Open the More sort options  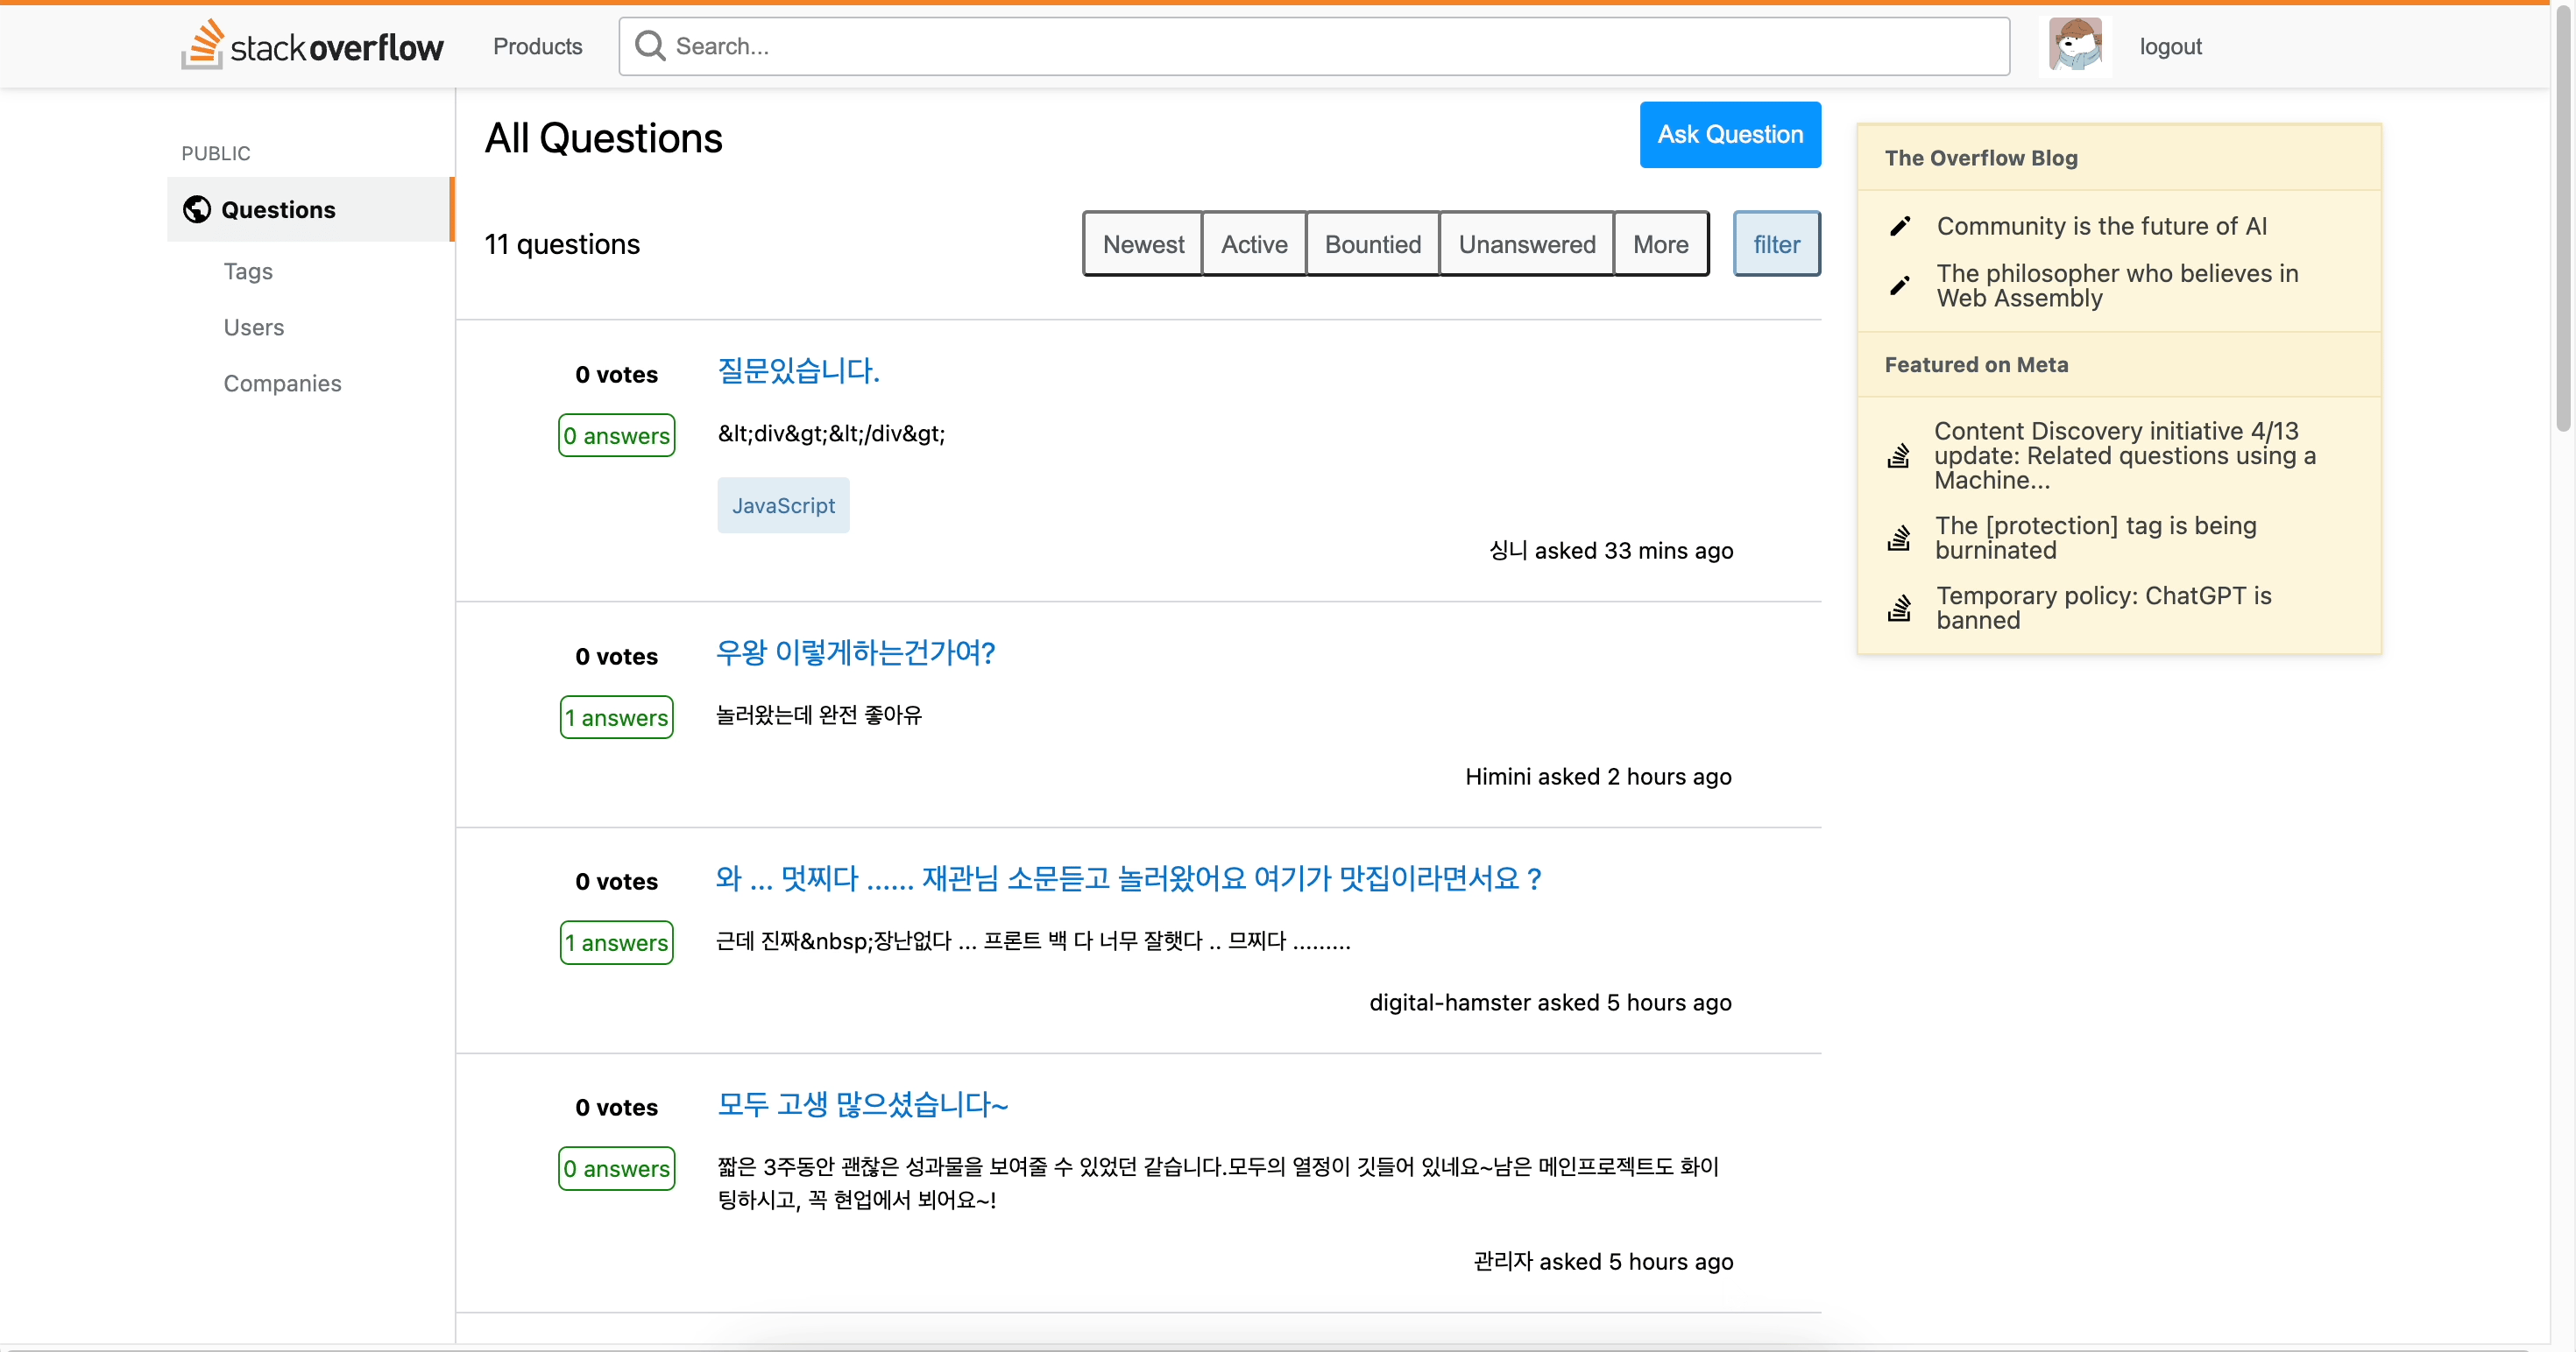1660,243
